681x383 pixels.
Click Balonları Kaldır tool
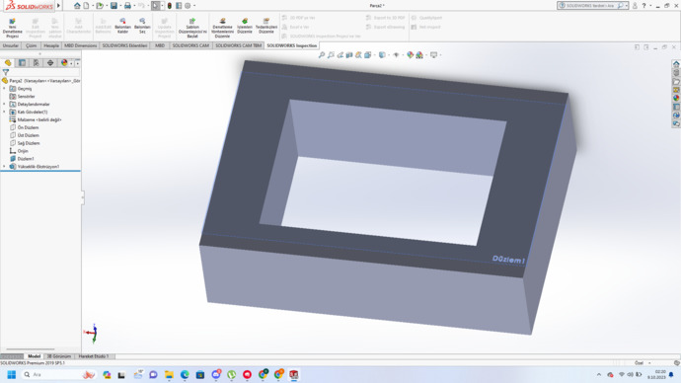coord(122,26)
